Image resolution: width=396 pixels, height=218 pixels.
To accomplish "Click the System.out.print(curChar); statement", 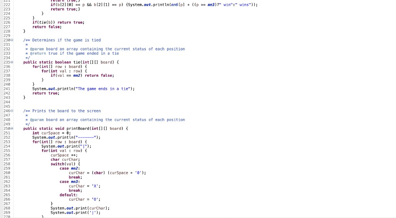I will pos(80,208).
